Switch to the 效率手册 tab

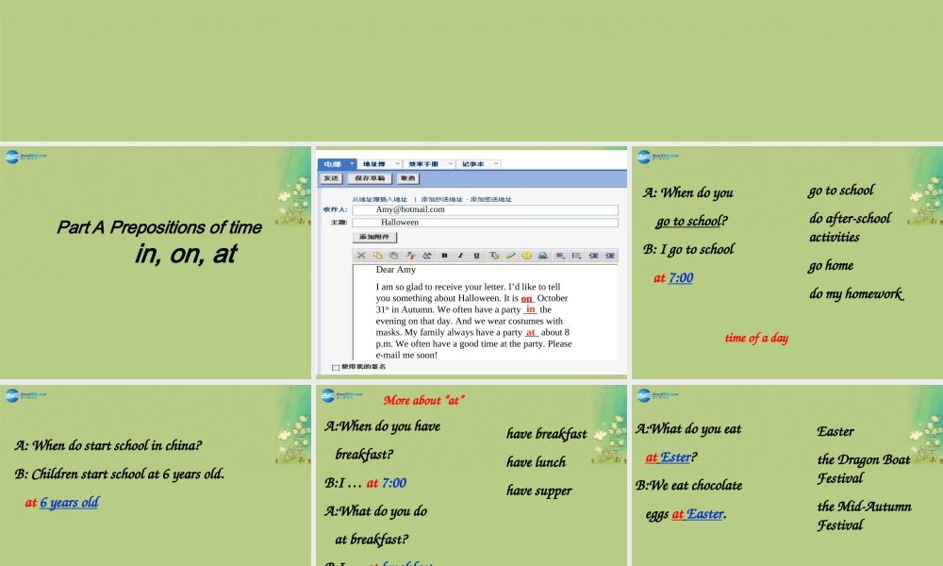pyautogui.click(x=425, y=164)
